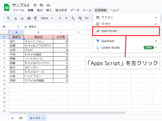Open the 表示形式 menu
162x121 pixels.
click(61, 10)
